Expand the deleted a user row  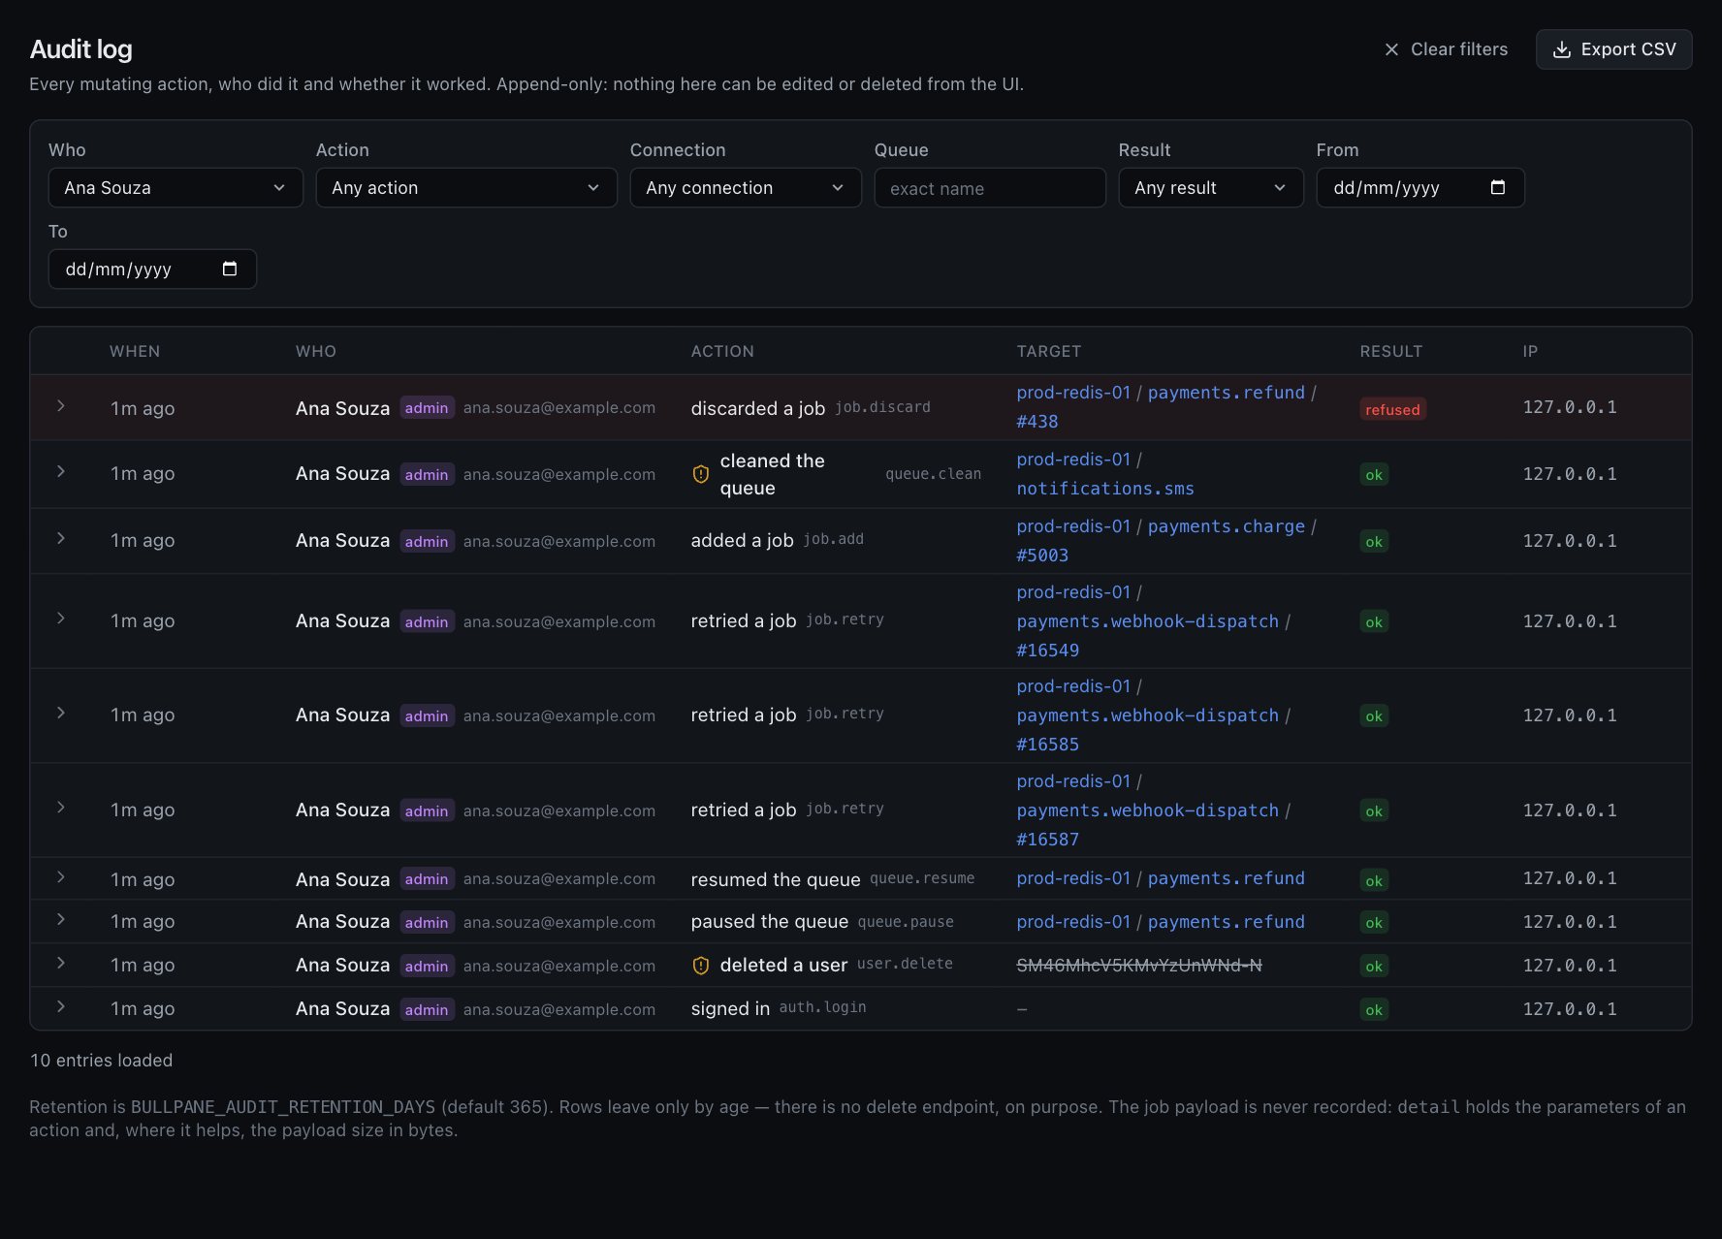point(61,964)
